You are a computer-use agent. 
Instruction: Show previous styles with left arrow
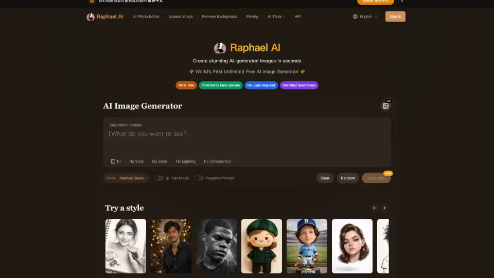[374, 208]
